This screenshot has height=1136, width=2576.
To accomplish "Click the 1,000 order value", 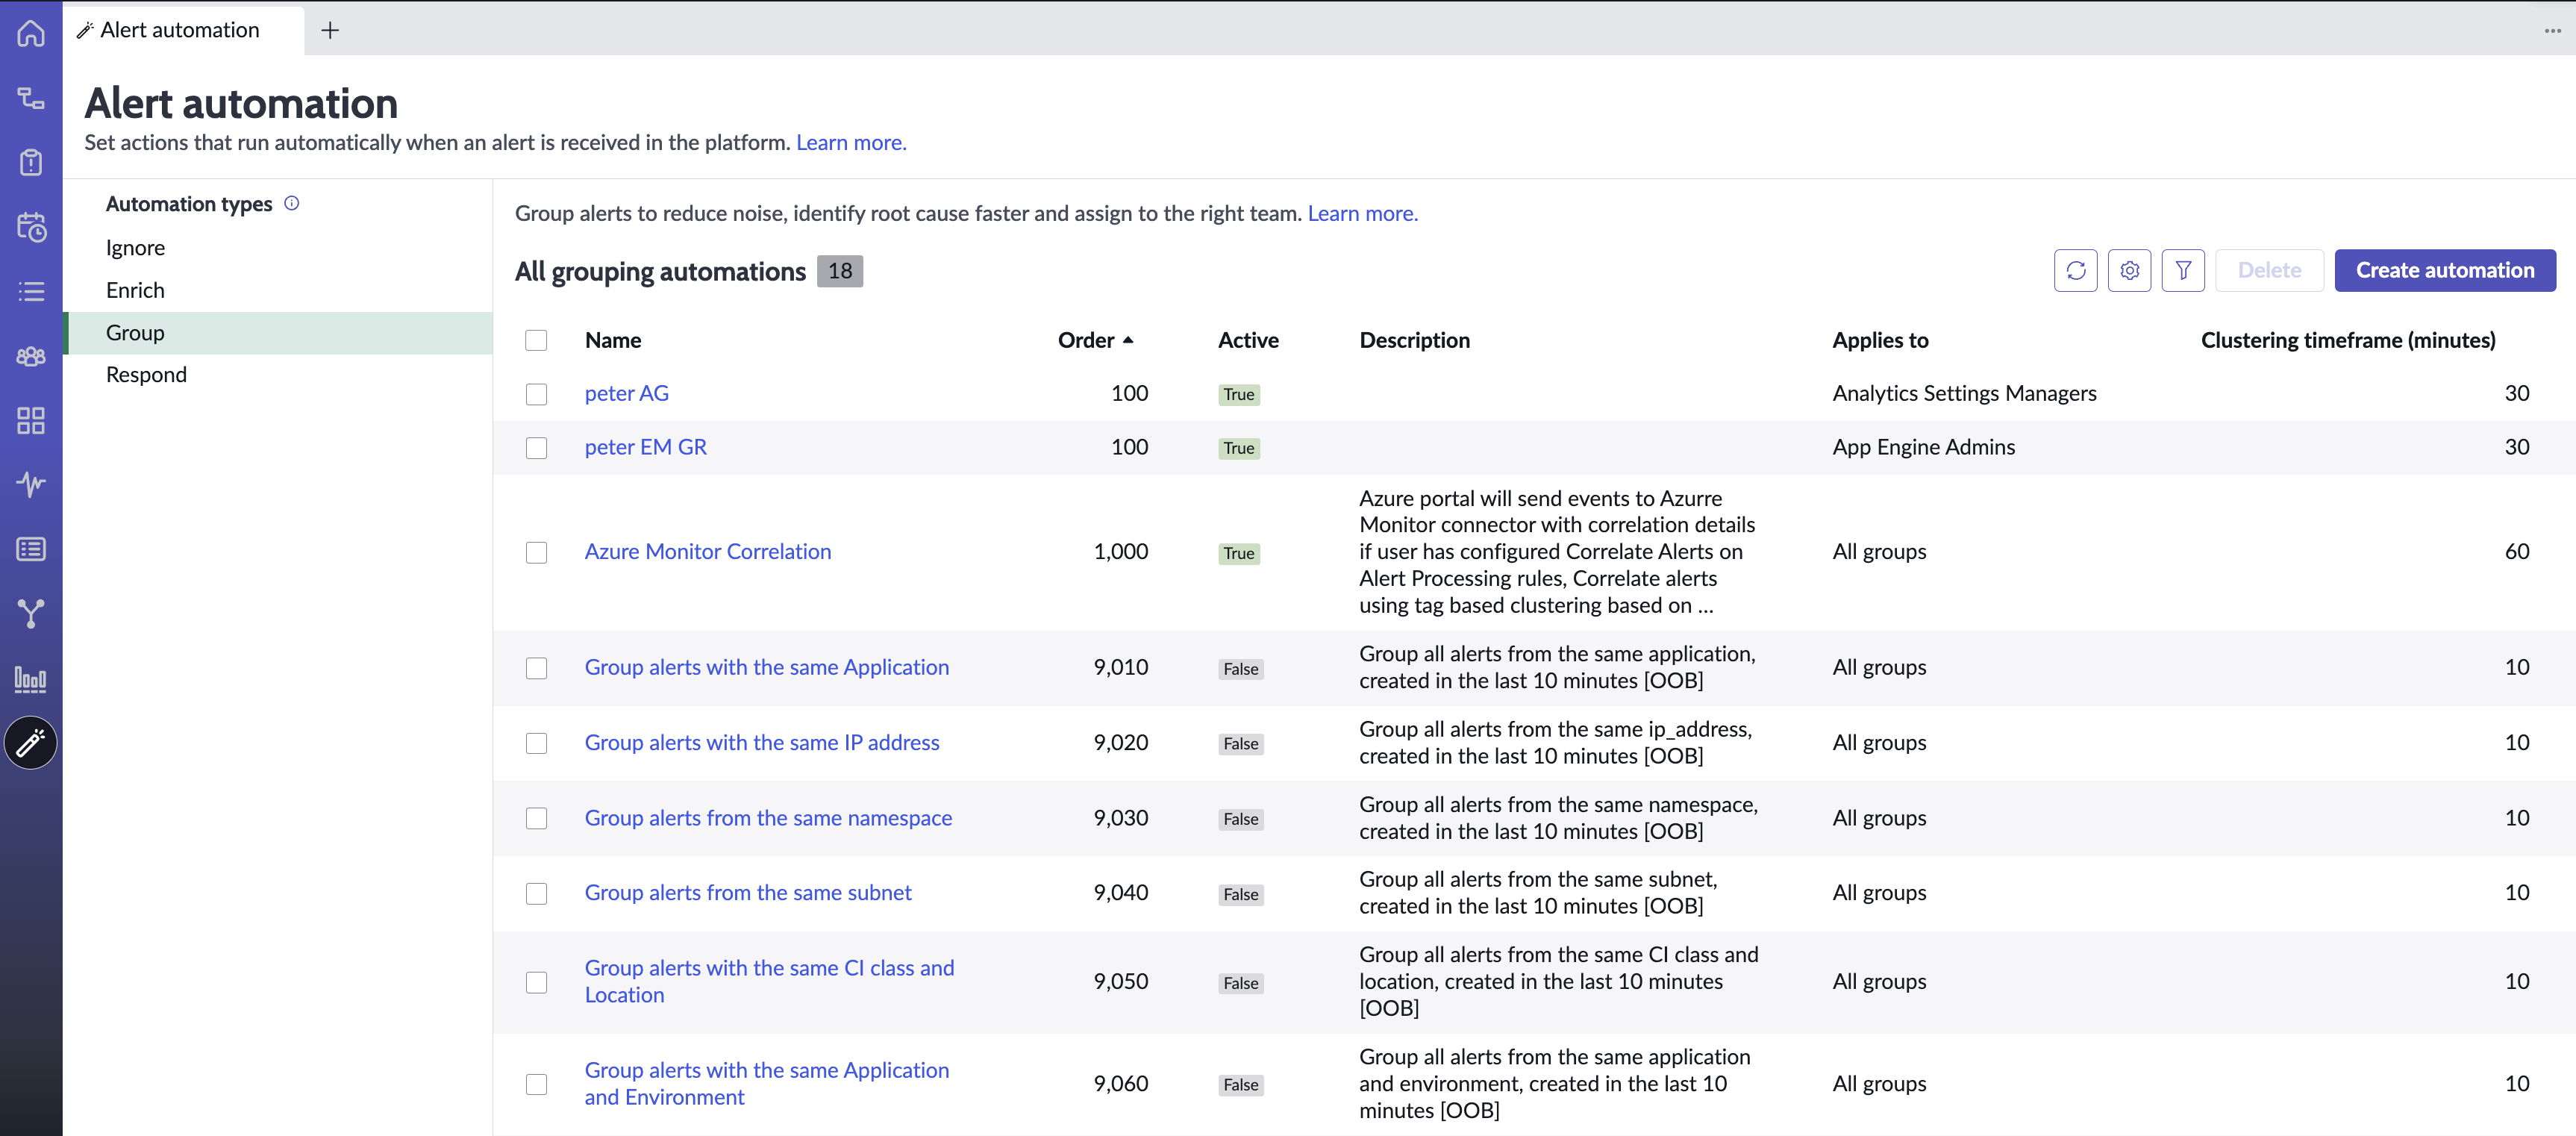I will [1121, 552].
